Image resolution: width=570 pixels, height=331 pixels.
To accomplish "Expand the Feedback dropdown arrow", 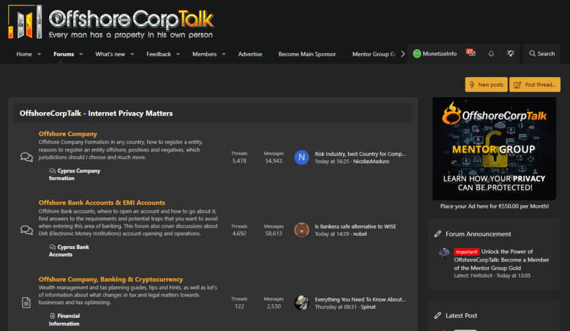I will click(x=178, y=54).
